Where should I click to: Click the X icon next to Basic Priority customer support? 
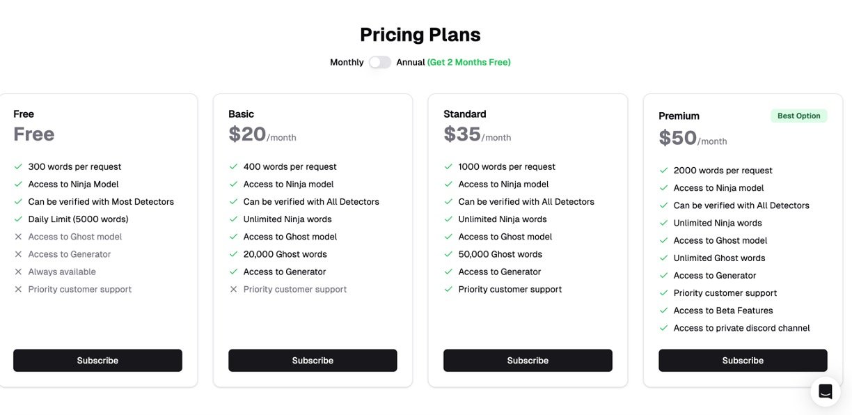point(233,289)
